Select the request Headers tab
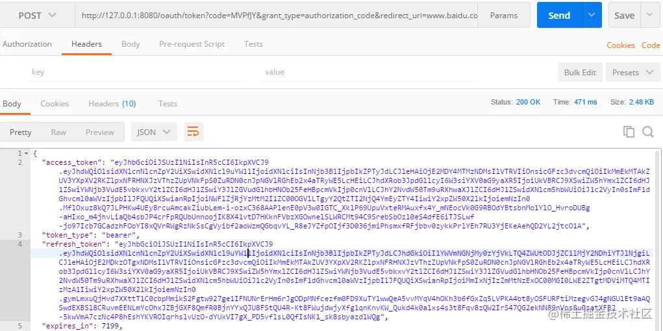This screenshot has width=663, height=331. click(x=86, y=44)
